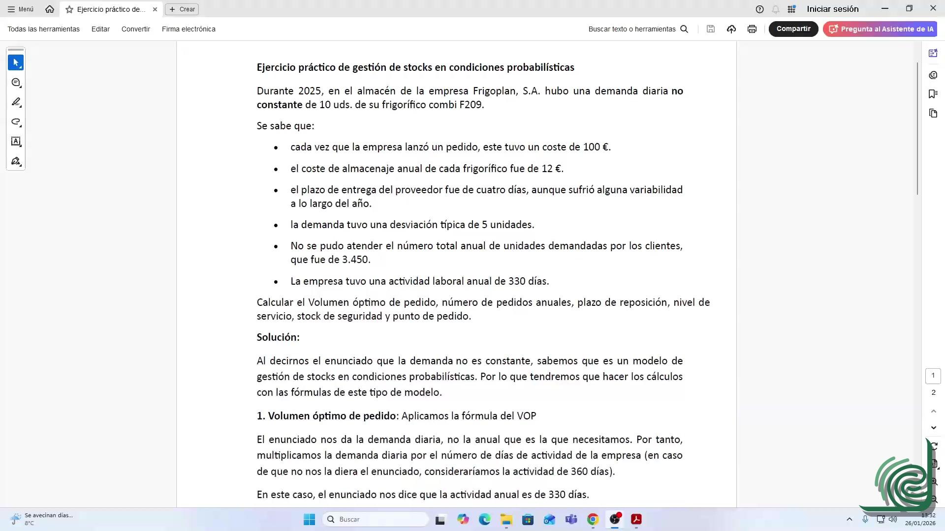Select the arrow selection tool
The height and width of the screenshot is (531, 945).
(x=16, y=63)
